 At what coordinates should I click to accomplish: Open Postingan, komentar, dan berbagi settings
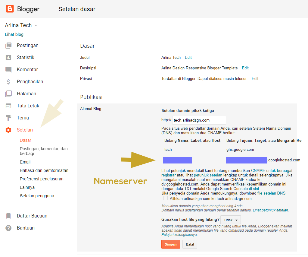[x=44, y=151]
